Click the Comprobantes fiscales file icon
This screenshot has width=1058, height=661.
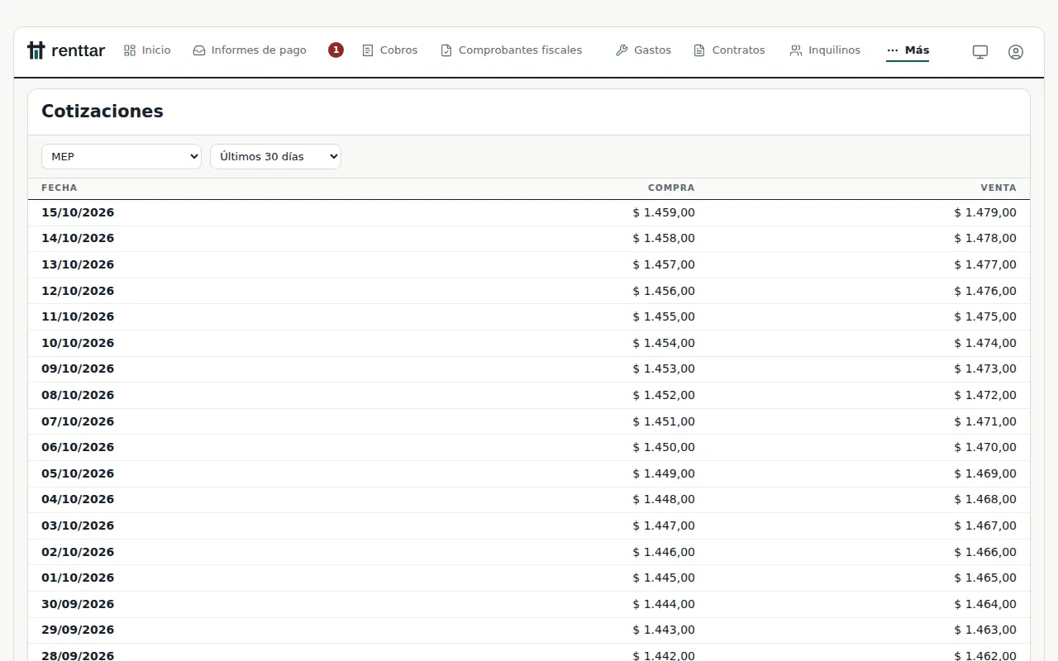446,50
